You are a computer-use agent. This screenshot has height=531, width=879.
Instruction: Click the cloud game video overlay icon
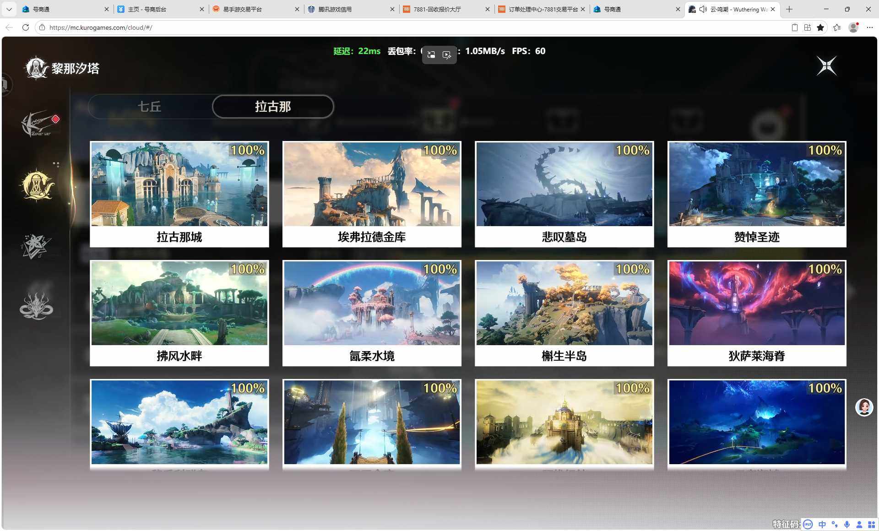tap(447, 55)
